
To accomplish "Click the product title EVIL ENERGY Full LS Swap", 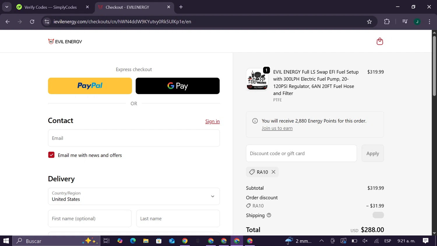I will point(316,82).
